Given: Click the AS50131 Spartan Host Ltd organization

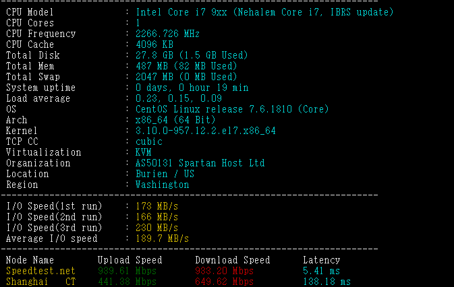Looking at the screenshot, I should pyautogui.click(x=200, y=163).
